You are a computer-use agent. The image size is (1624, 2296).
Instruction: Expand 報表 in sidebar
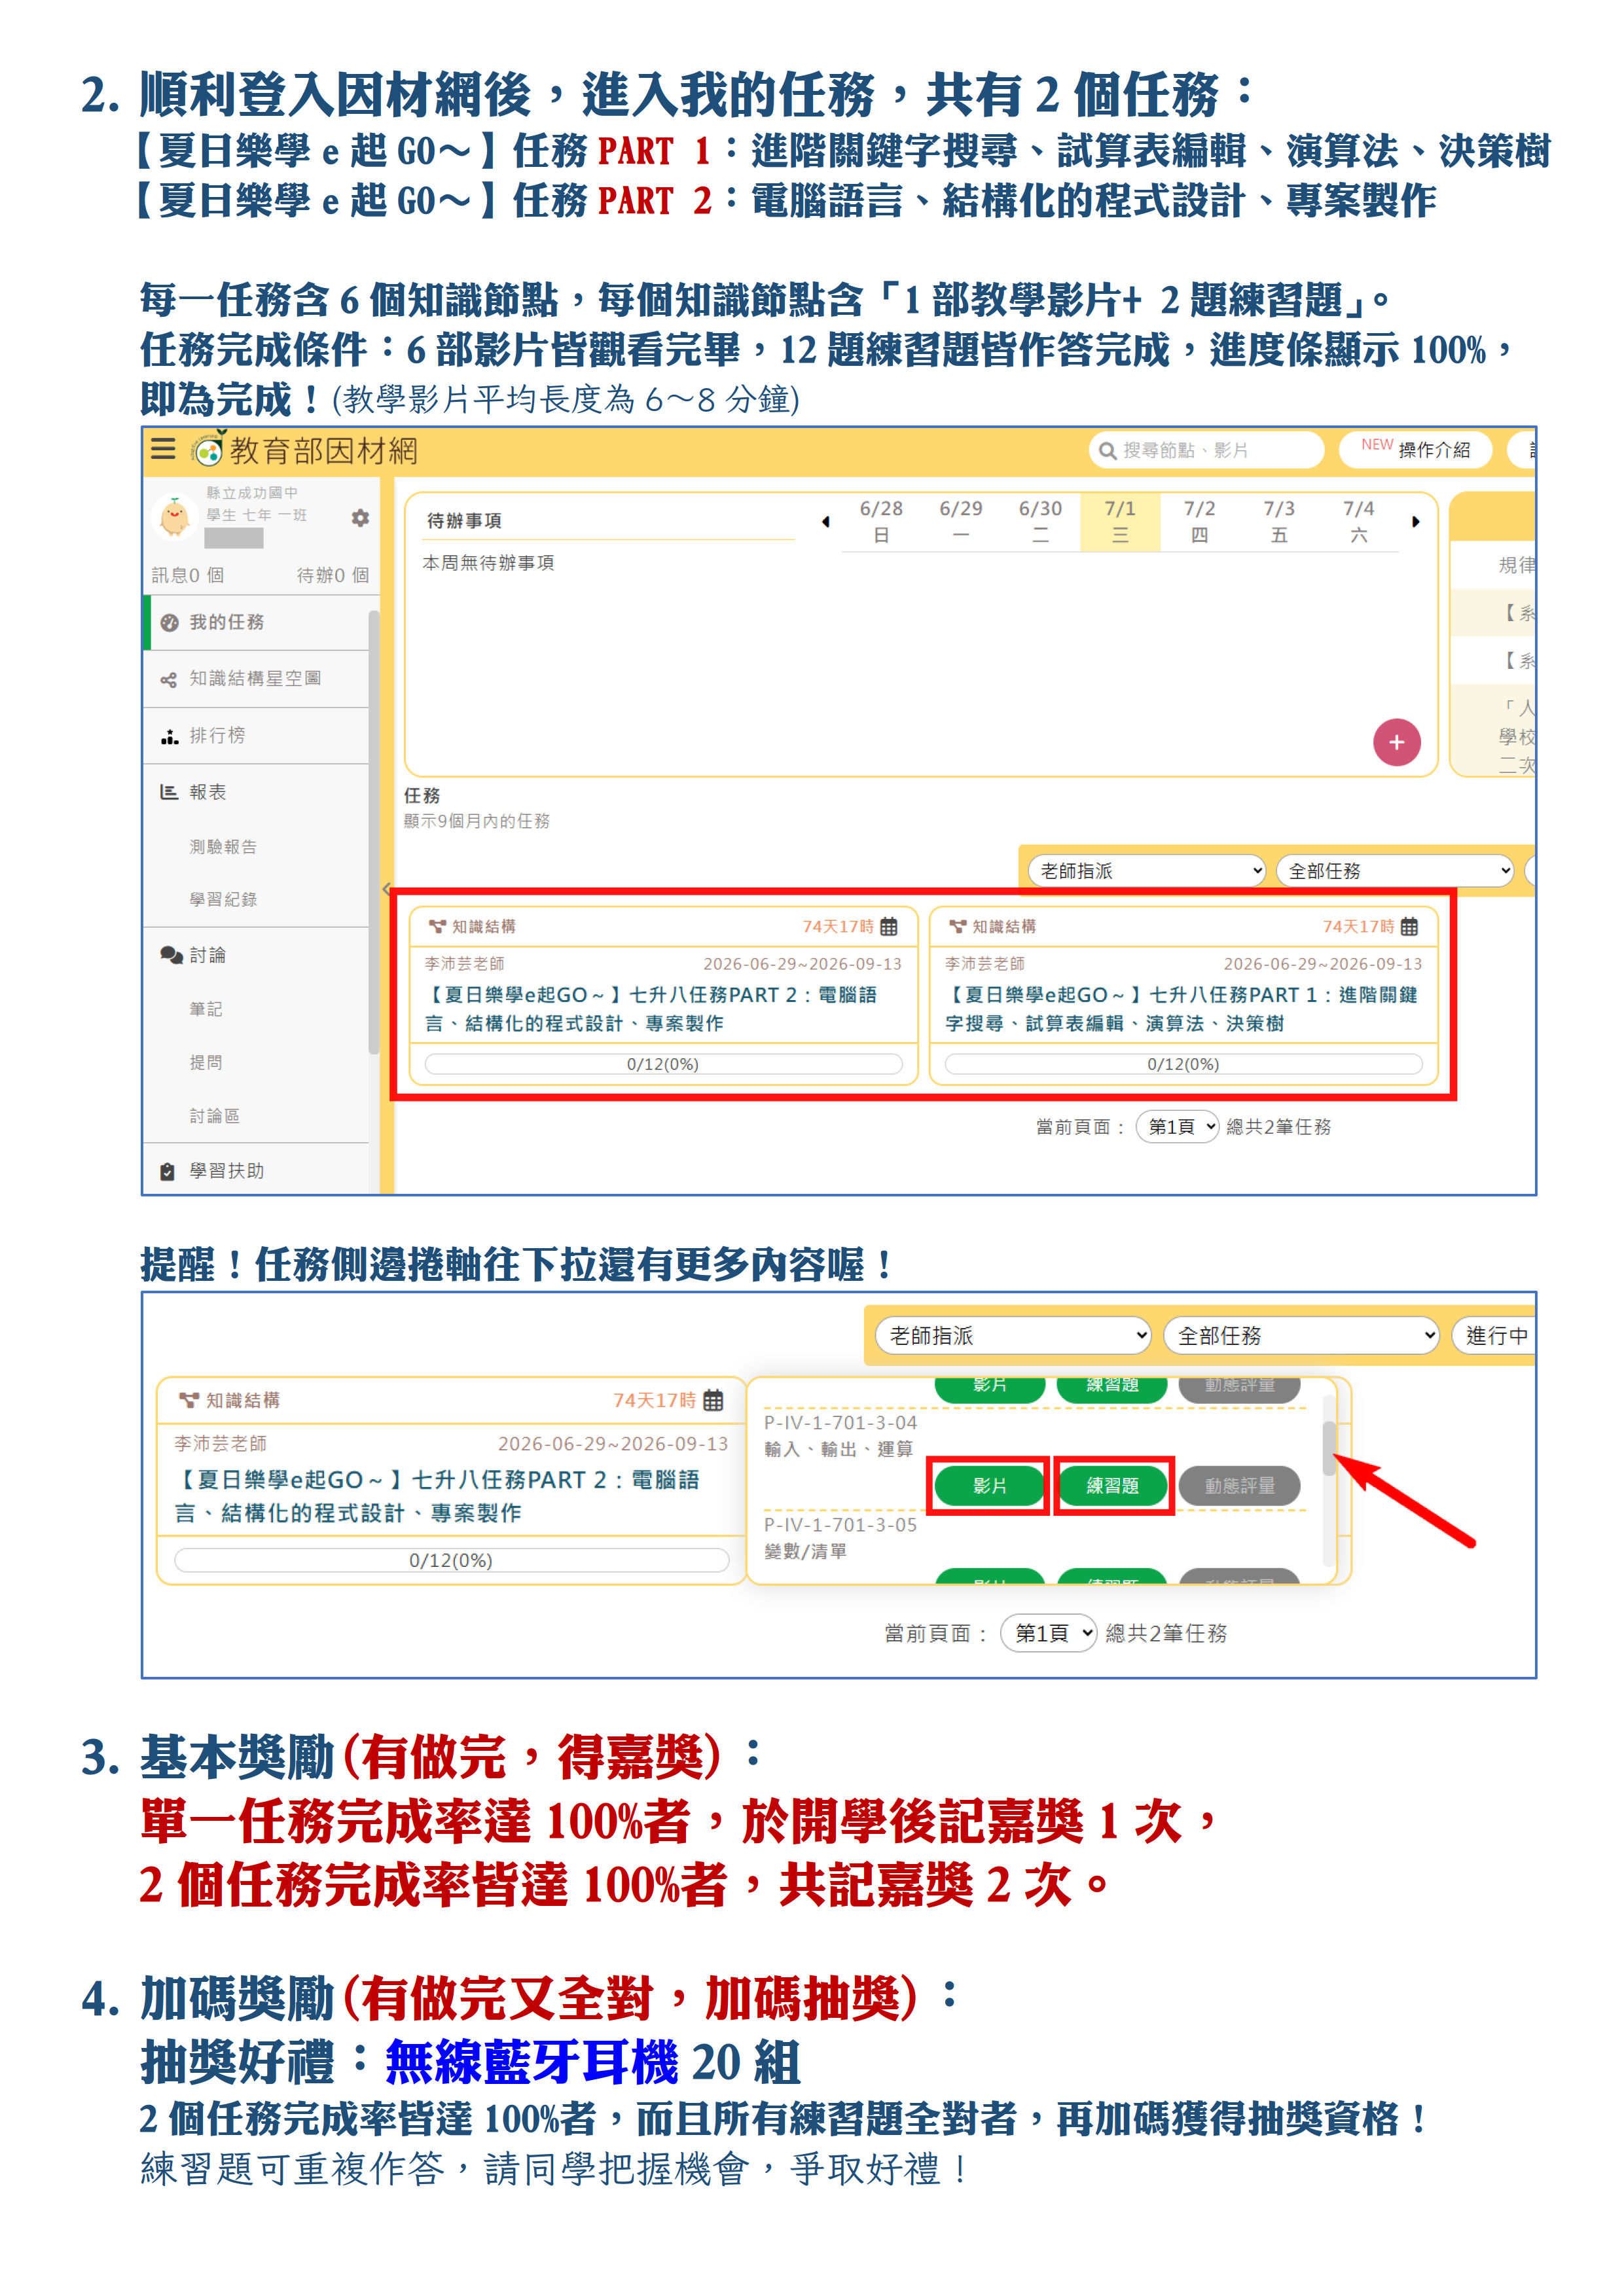[x=256, y=792]
